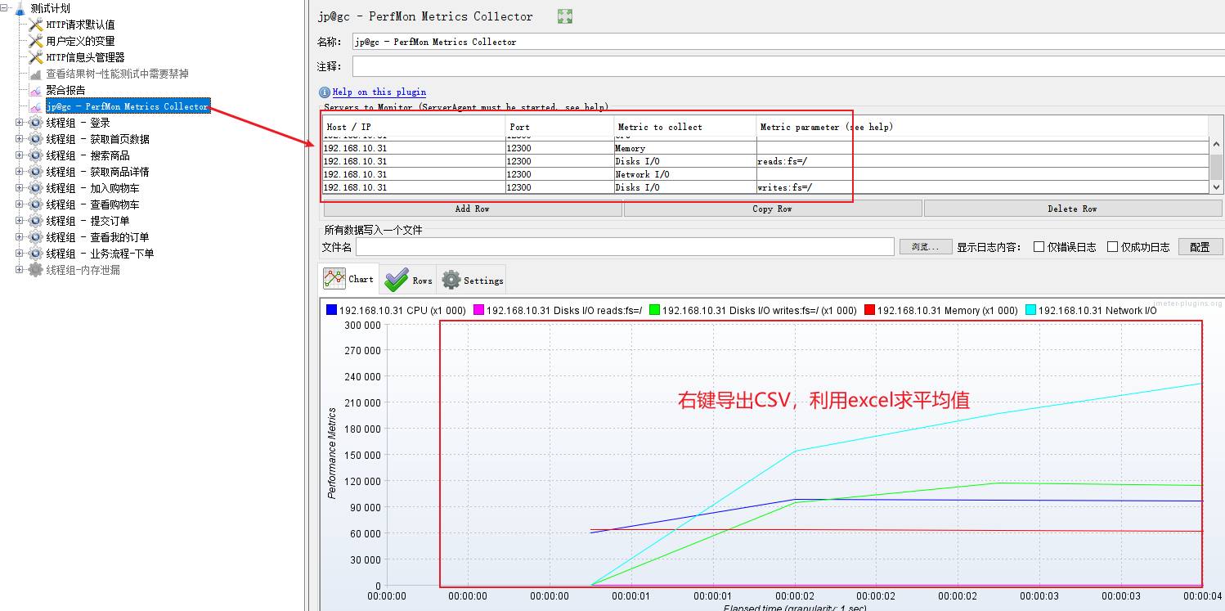Open the Help on this plugin link
This screenshot has width=1225, height=611.
click(379, 92)
